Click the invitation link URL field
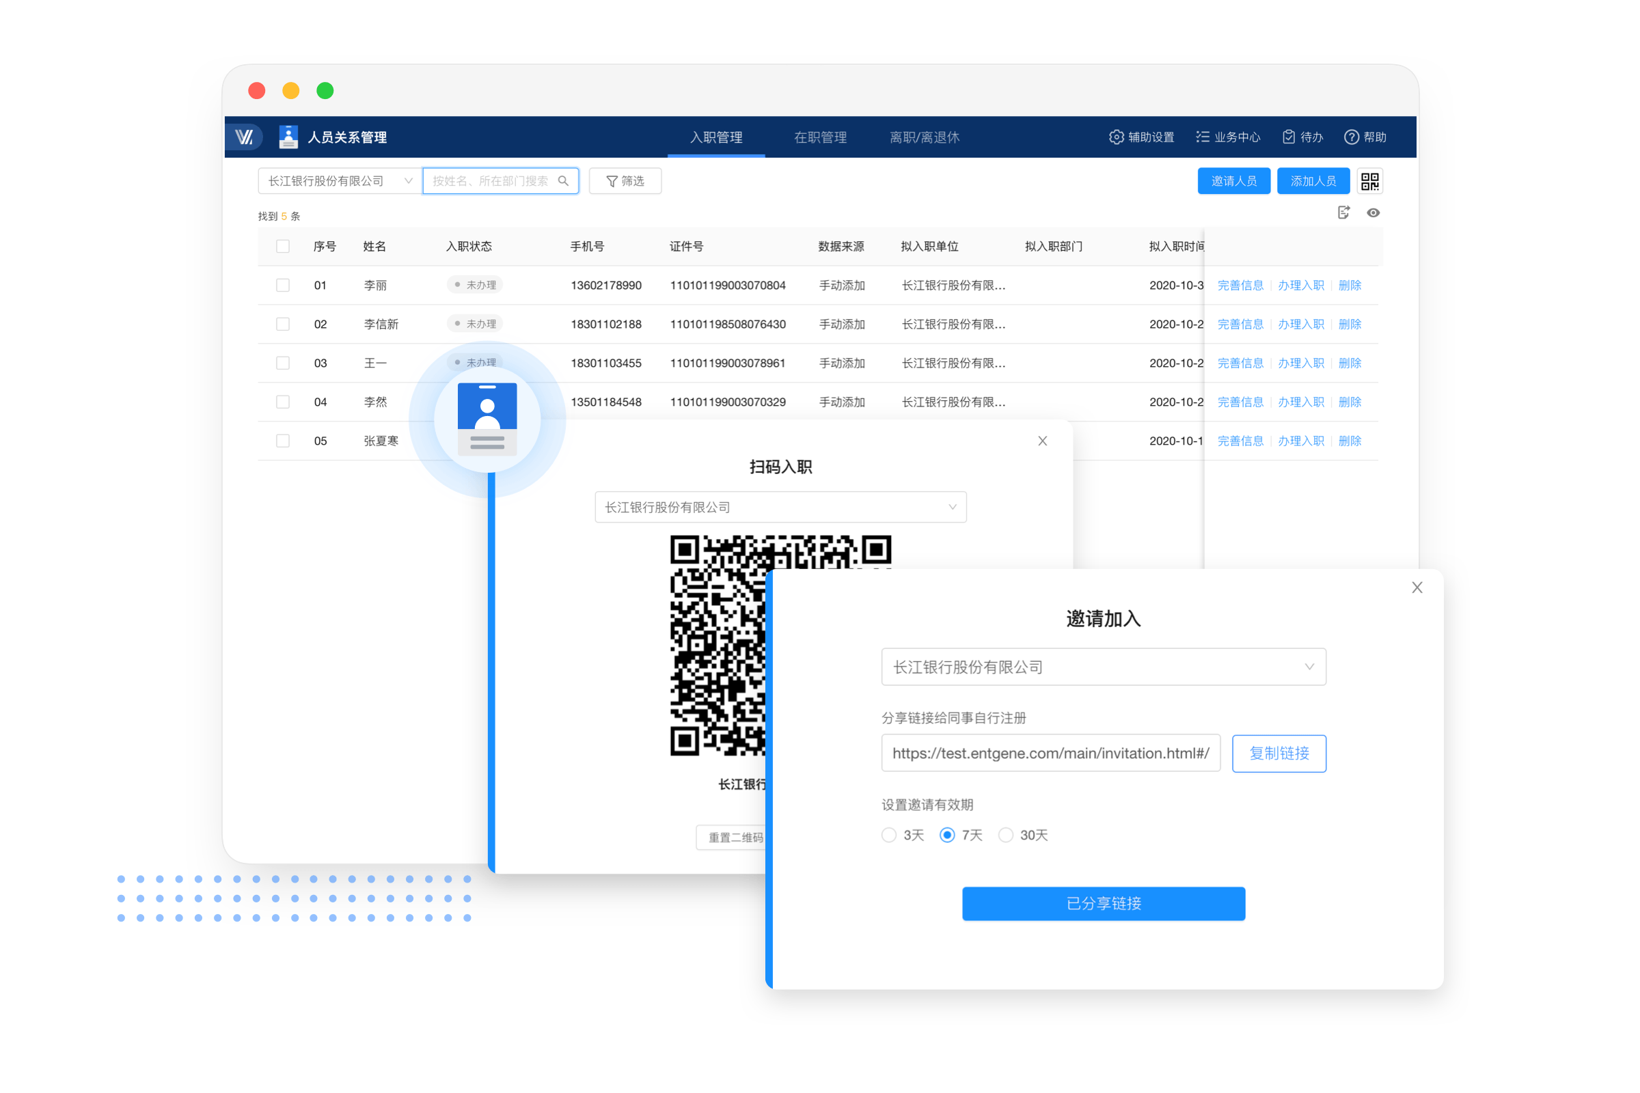Screen dimensions: 1640x1093 1050,753
